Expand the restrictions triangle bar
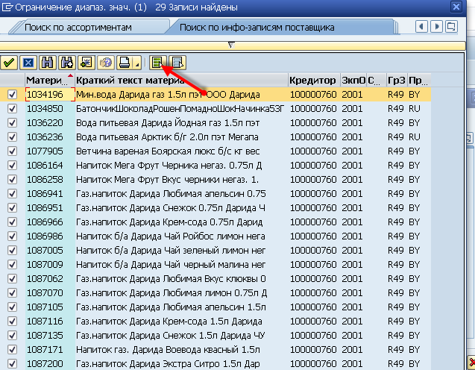475x370 pixels. point(231,46)
